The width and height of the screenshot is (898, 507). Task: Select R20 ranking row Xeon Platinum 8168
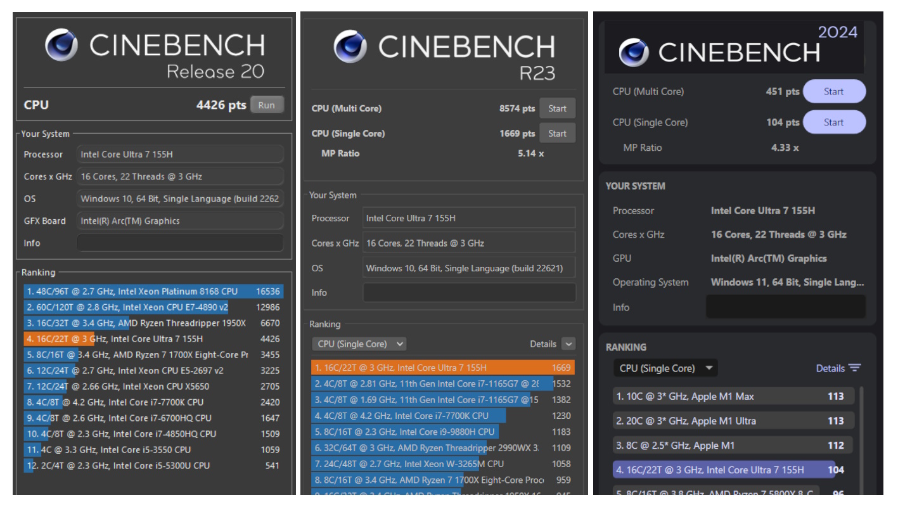point(153,292)
